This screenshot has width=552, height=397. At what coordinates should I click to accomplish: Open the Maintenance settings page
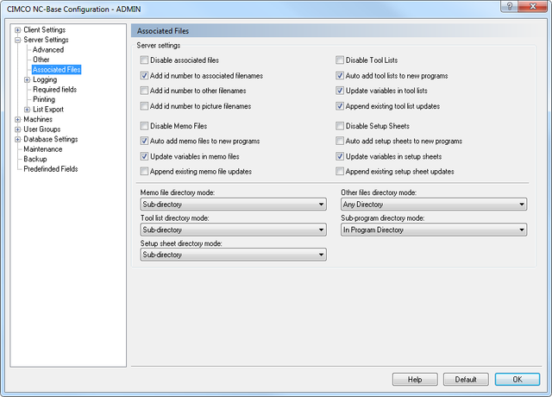click(43, 149)
